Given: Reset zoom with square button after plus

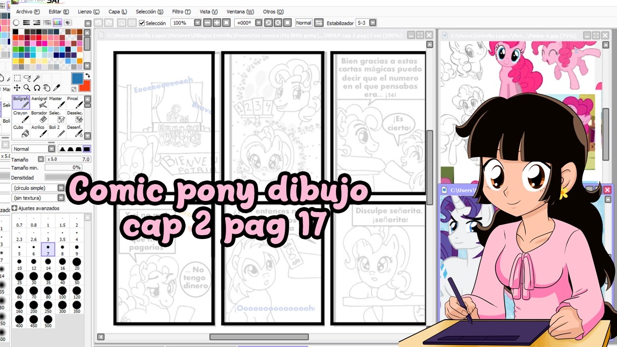Looking at the screenshot, I should pos(226,23).
